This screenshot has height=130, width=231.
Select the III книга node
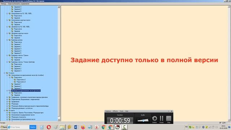[x=12, y=110]
